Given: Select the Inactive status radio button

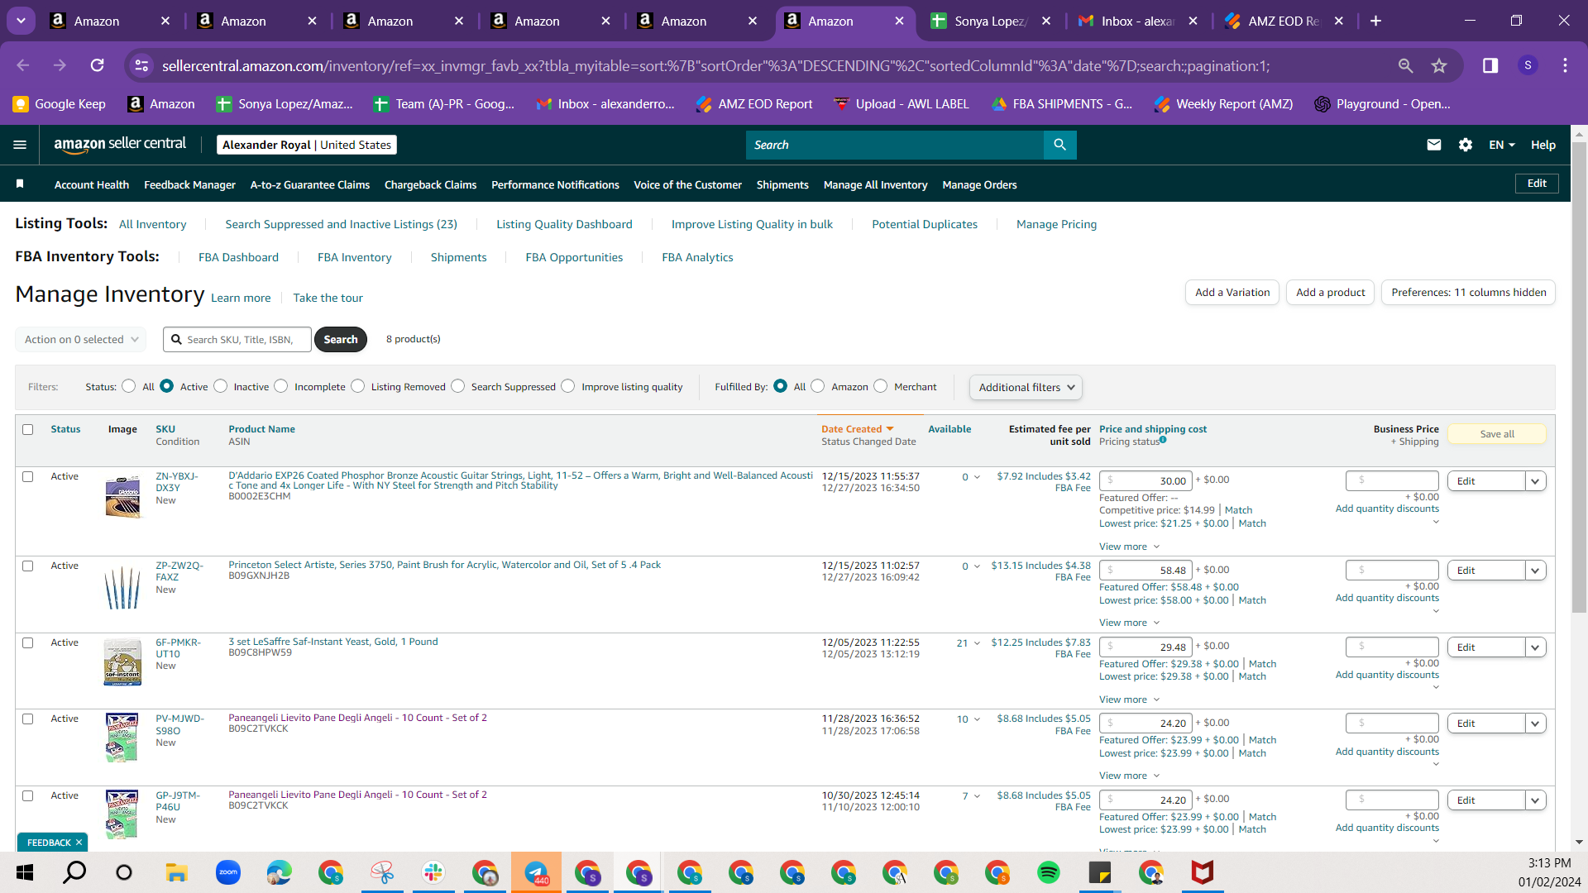Looking at the screenshot, I should 221,386.
